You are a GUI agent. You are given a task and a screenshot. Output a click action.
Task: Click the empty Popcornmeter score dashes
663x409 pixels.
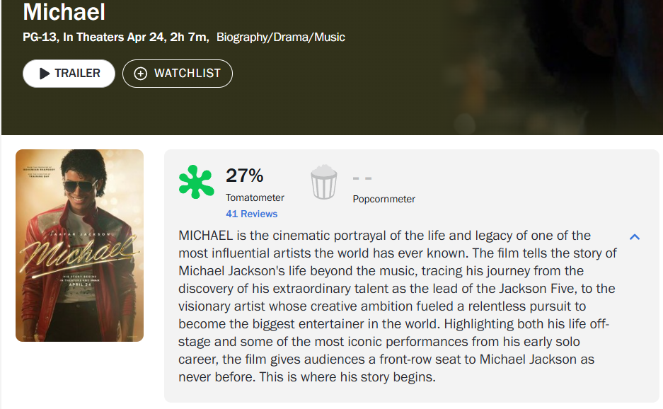pyautogui.click(x=362, y=178)
